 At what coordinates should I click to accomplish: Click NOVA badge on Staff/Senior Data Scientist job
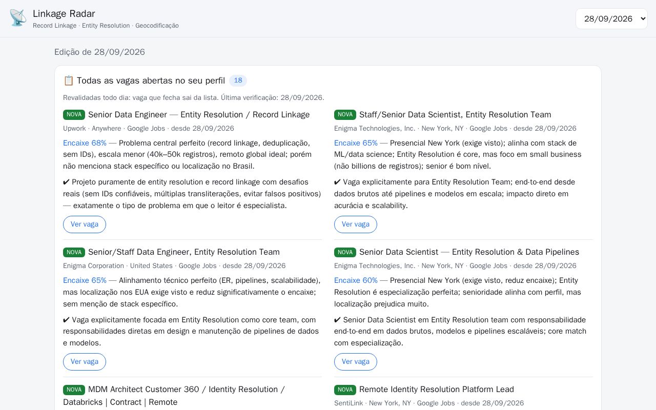point(345,115)
